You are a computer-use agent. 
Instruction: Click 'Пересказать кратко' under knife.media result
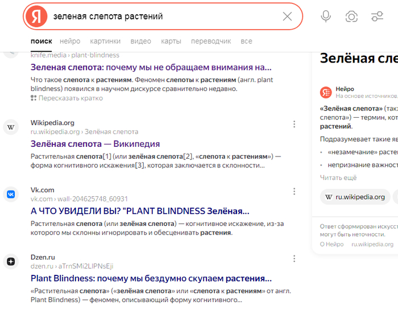point(70,98)
